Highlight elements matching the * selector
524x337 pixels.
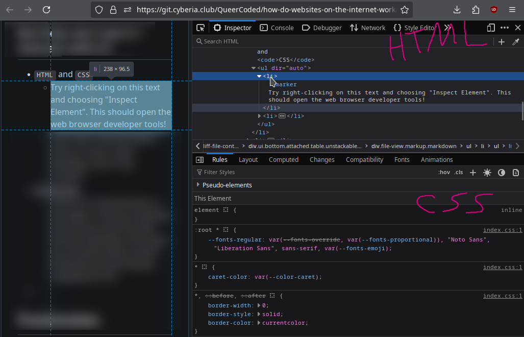(205, 267)
